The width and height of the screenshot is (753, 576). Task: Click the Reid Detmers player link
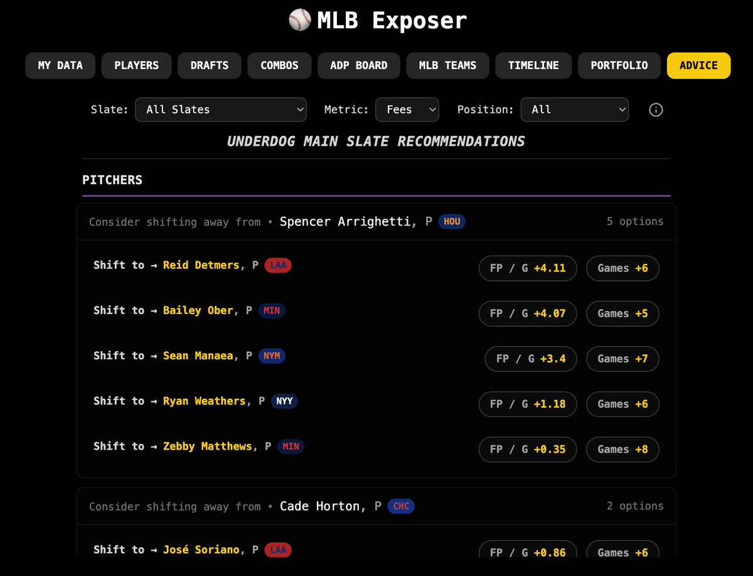click(x=201, y=265)
